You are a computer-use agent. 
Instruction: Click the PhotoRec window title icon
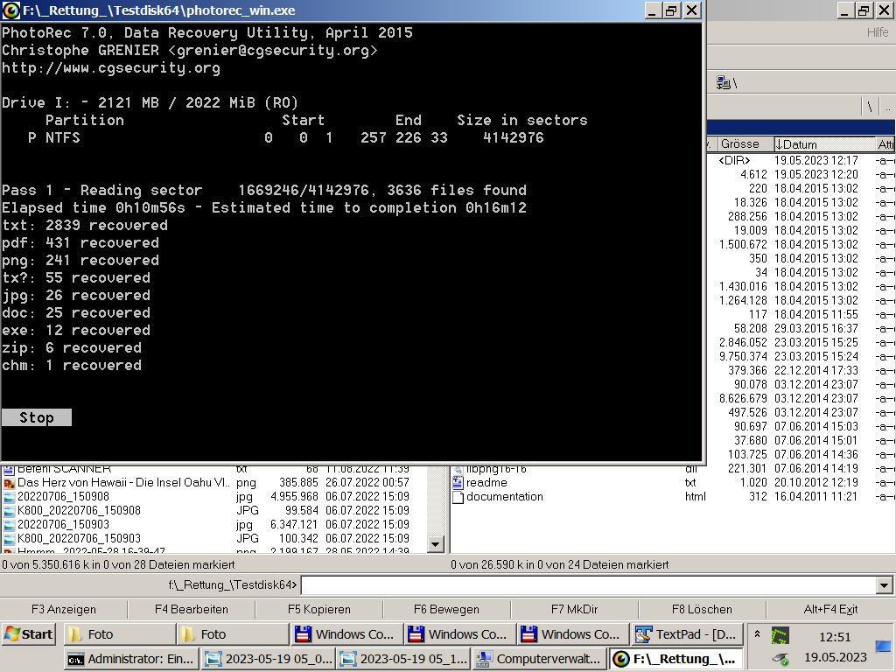[10, 10]
